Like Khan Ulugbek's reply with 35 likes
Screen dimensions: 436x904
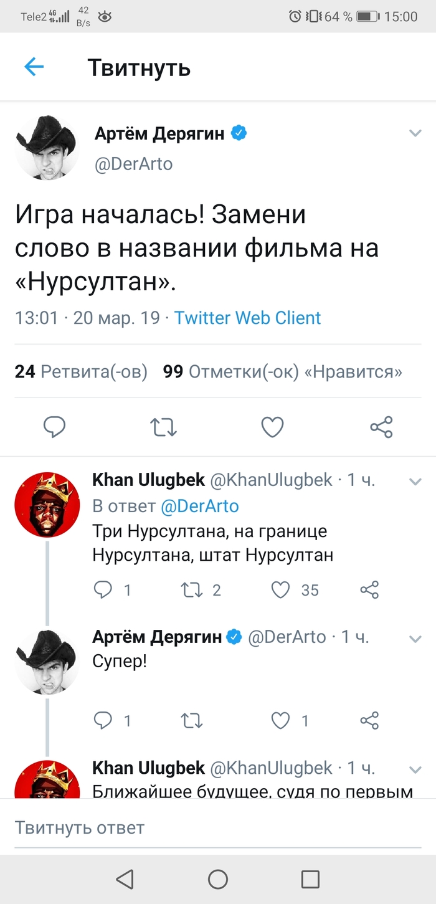282,589
